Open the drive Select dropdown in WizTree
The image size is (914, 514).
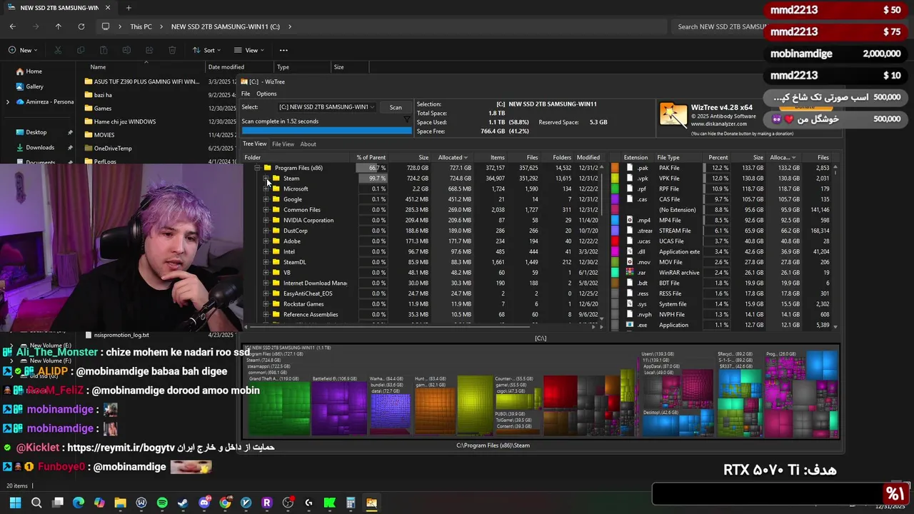[x=326, y=107]
